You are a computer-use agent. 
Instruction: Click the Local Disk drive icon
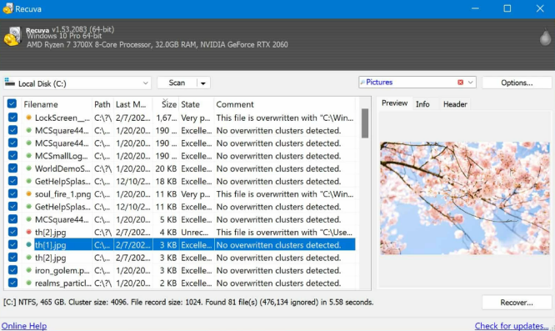tap(10, 83)
